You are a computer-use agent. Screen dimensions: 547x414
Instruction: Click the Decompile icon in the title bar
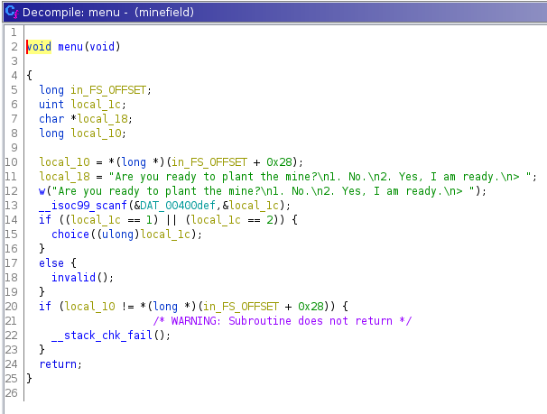click(12, 13)
